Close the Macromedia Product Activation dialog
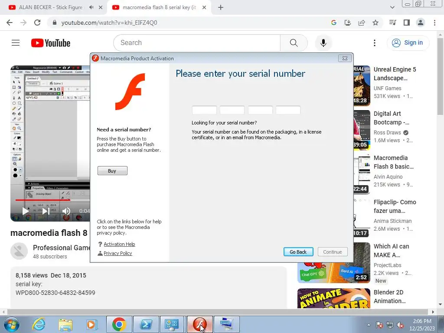Screen dimensions: 444x333 click(345, 59)
